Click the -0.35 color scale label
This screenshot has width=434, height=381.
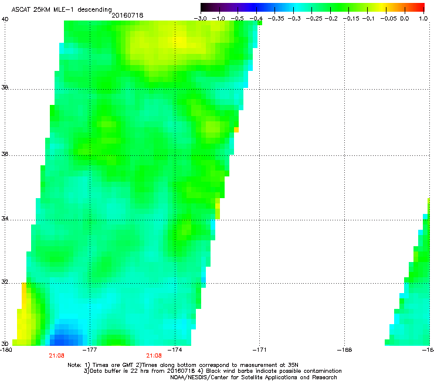coord(276,19)
